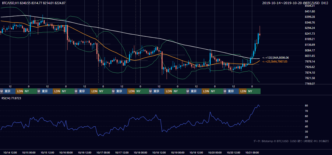This screenshot has width=332, height=155.
Task: Select the RSI axis value 20
Action: 306,137
